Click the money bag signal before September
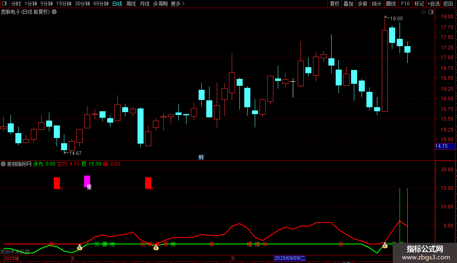457x263 pixels. coord(156,248)
